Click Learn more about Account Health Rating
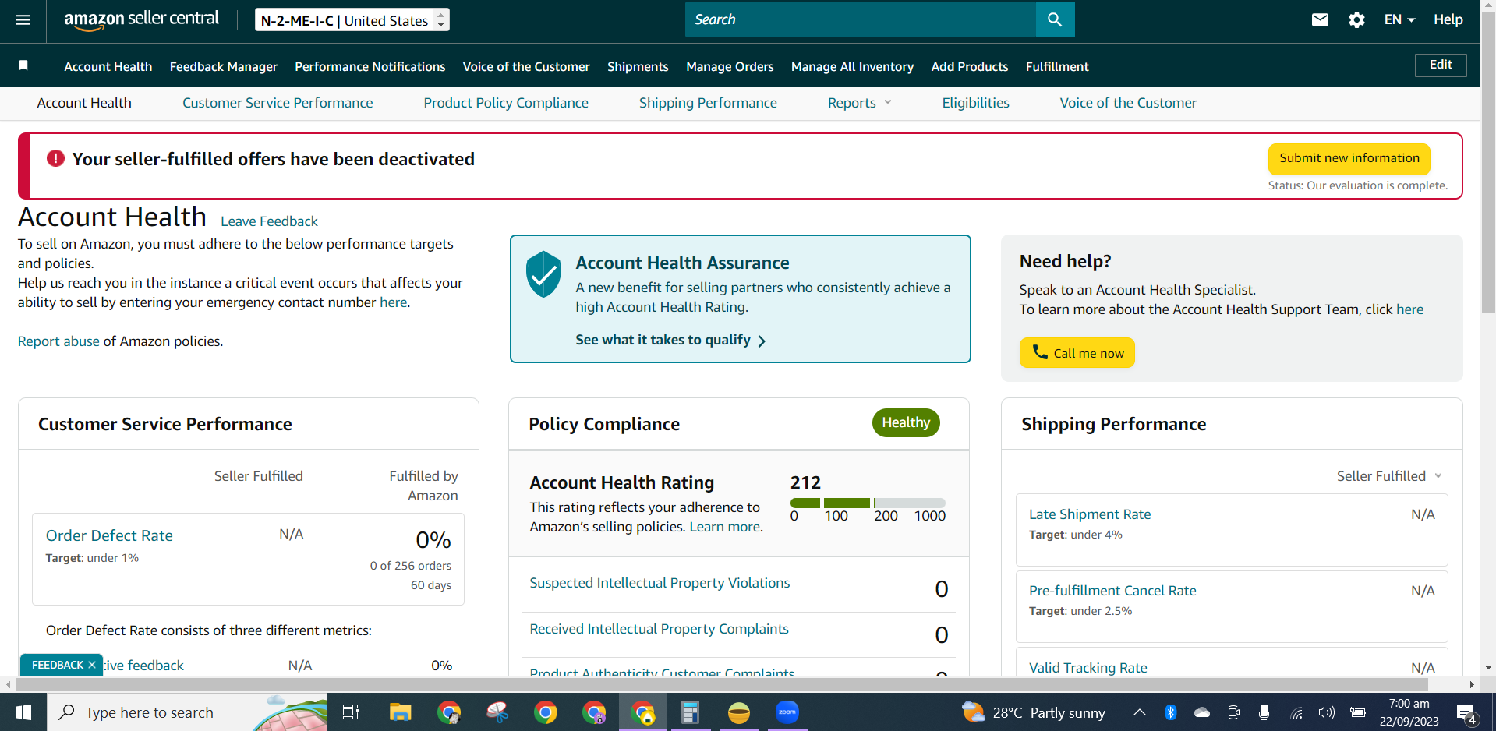The width and height of the screenshot is (1496, 731). pos(726,527)
